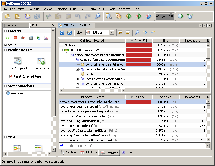The height and width of the screenshot is (166, 215).
Task: Expand the org.apache.catalina.loader node
Action: pyautogui.click(x=78, y=70)
